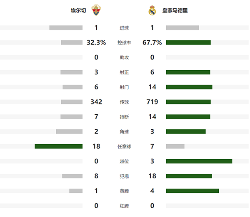Click the 角球 stat label
The width and height of the screenshot is (250, 217).
(124, 132)
